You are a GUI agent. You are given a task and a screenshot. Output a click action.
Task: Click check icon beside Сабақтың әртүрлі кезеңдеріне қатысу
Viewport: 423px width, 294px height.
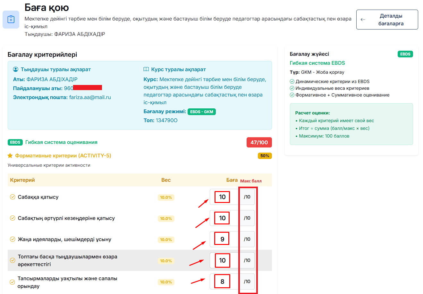pos(13,218)
